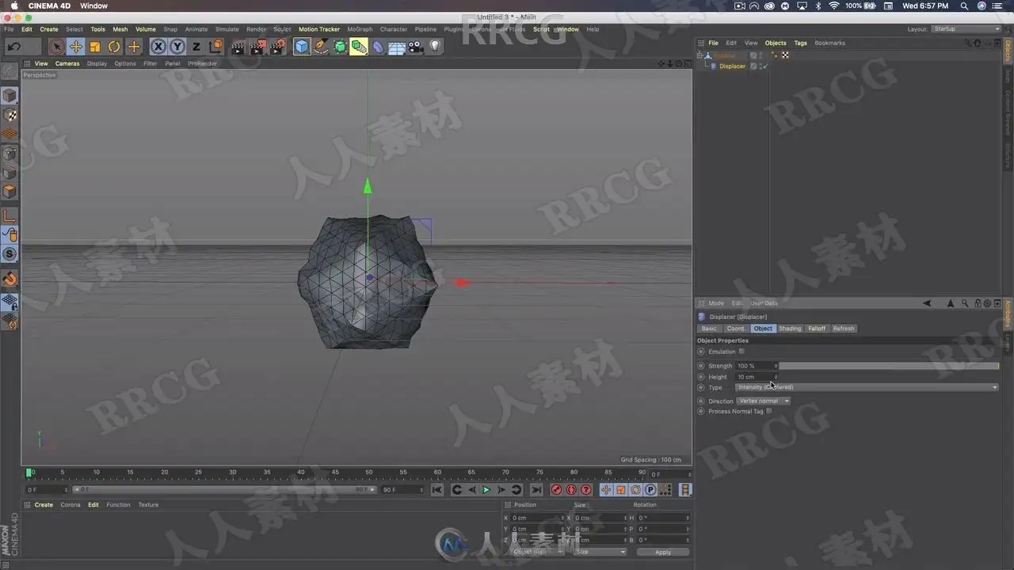
Task: Click the Record Active Objects keyframe button
Action: coord(556,490)
